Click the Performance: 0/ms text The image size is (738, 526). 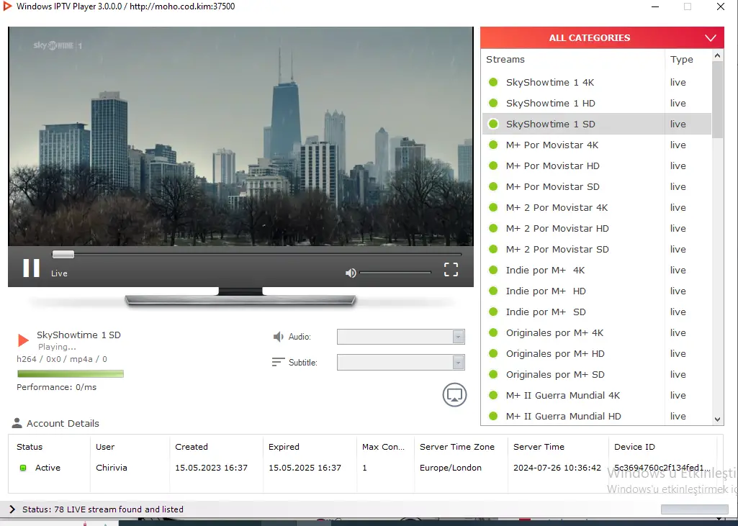pyautogui.click(x=56, y=387)
